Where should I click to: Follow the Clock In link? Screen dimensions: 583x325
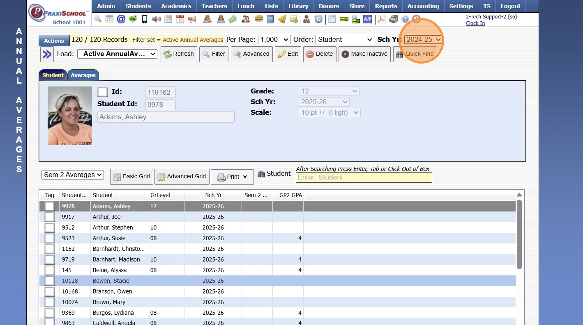tap(475, 23)
